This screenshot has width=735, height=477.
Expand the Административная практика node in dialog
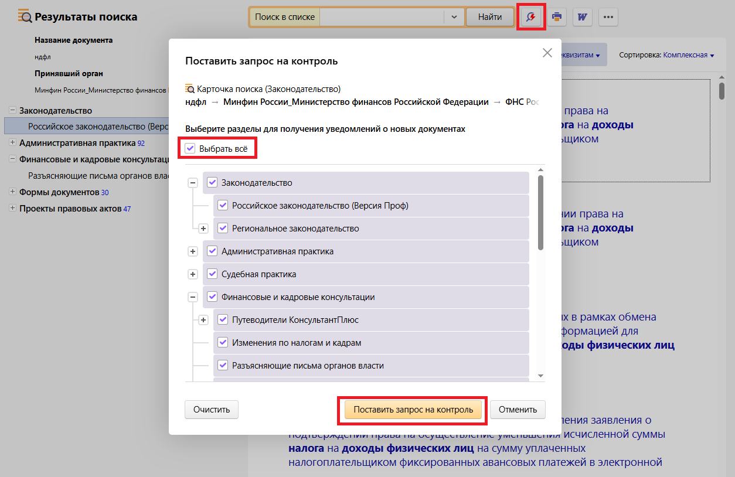coord(192,251)
